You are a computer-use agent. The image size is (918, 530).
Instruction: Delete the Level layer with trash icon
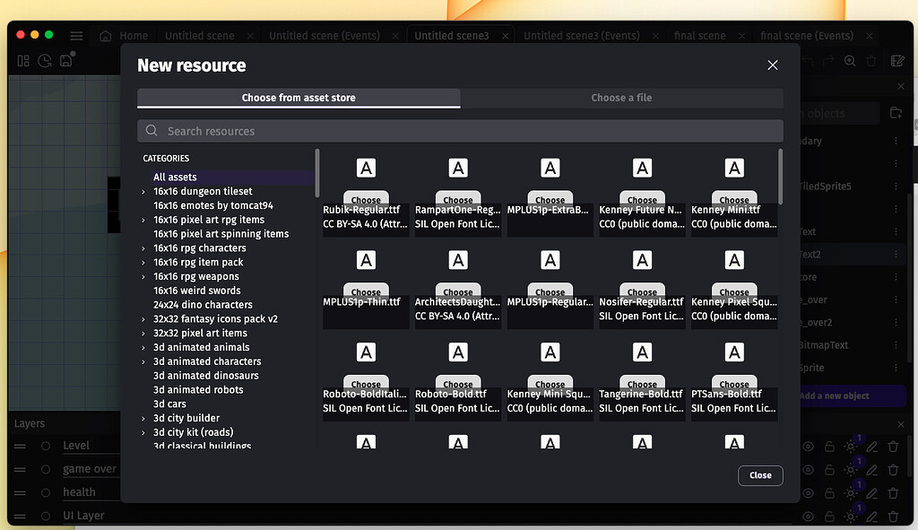click(893, 447)
